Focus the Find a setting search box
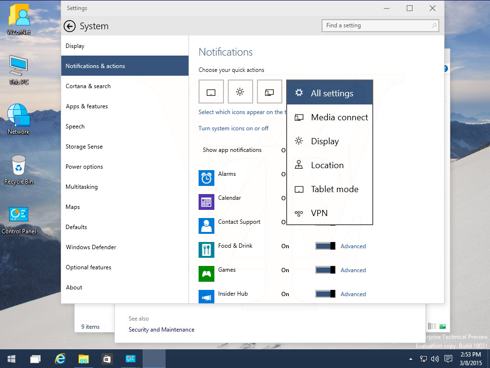 380,26
